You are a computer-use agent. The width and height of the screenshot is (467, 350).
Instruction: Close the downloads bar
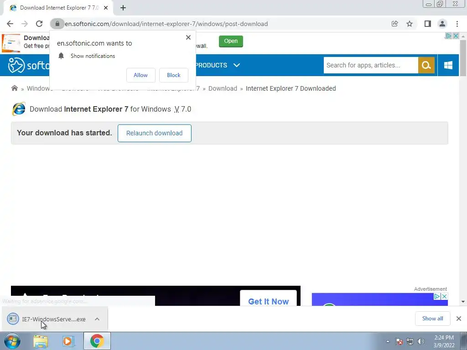click(x=459, y=319)
